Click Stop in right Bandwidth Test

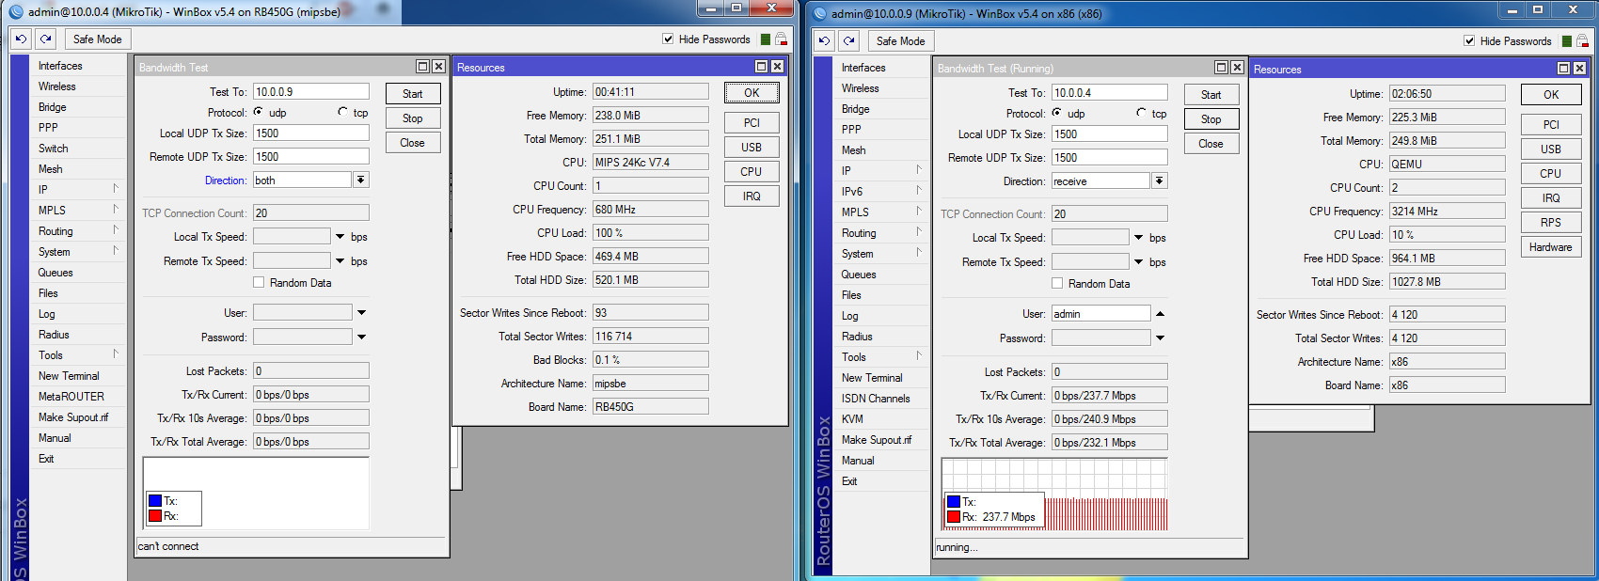(1211, 119)
